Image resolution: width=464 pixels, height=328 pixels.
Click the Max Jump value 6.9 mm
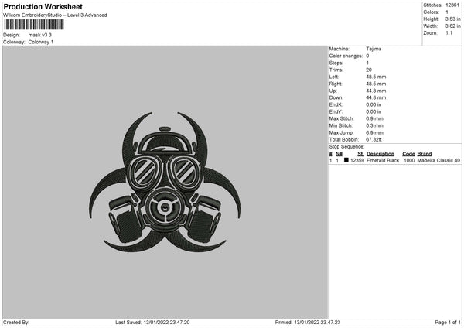coord(374,132)
